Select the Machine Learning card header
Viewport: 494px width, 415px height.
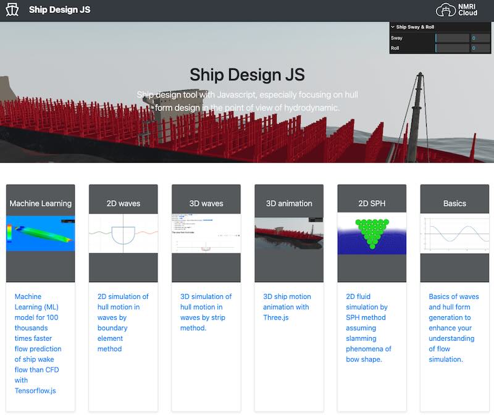click(40, 203)
